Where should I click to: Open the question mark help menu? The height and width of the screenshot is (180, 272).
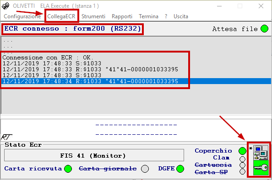[x=166, y=16]
